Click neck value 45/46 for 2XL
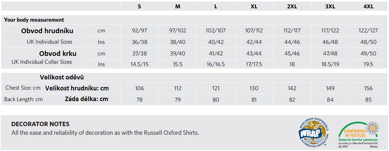The height and width of the screenshot is (151, 389). point(292,54)
